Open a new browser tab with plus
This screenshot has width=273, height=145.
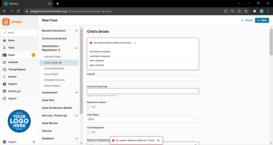pos(58,4)
